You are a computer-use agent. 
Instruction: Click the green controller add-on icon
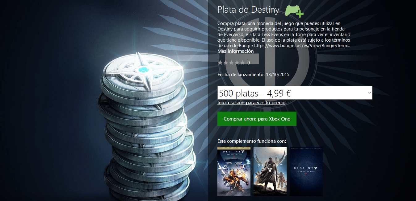(x=294, y=10)
